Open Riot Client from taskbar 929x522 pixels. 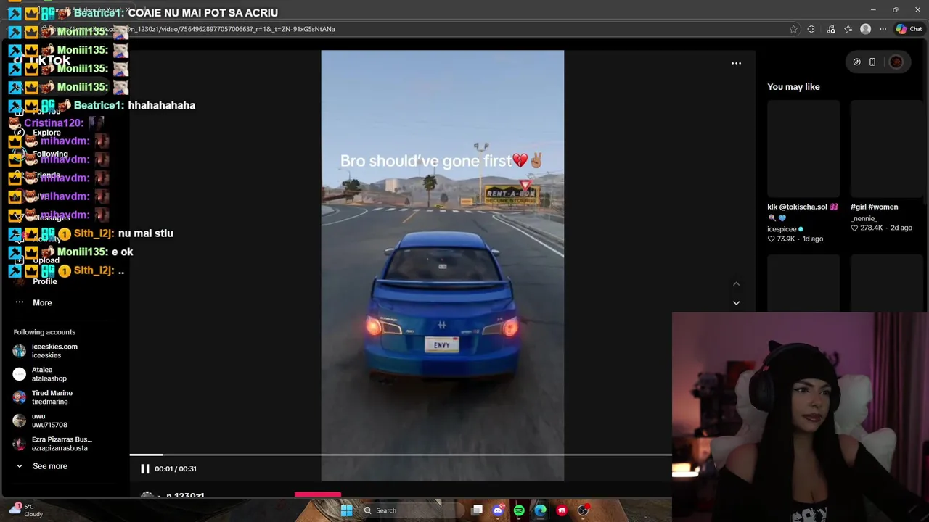point(561,510)
